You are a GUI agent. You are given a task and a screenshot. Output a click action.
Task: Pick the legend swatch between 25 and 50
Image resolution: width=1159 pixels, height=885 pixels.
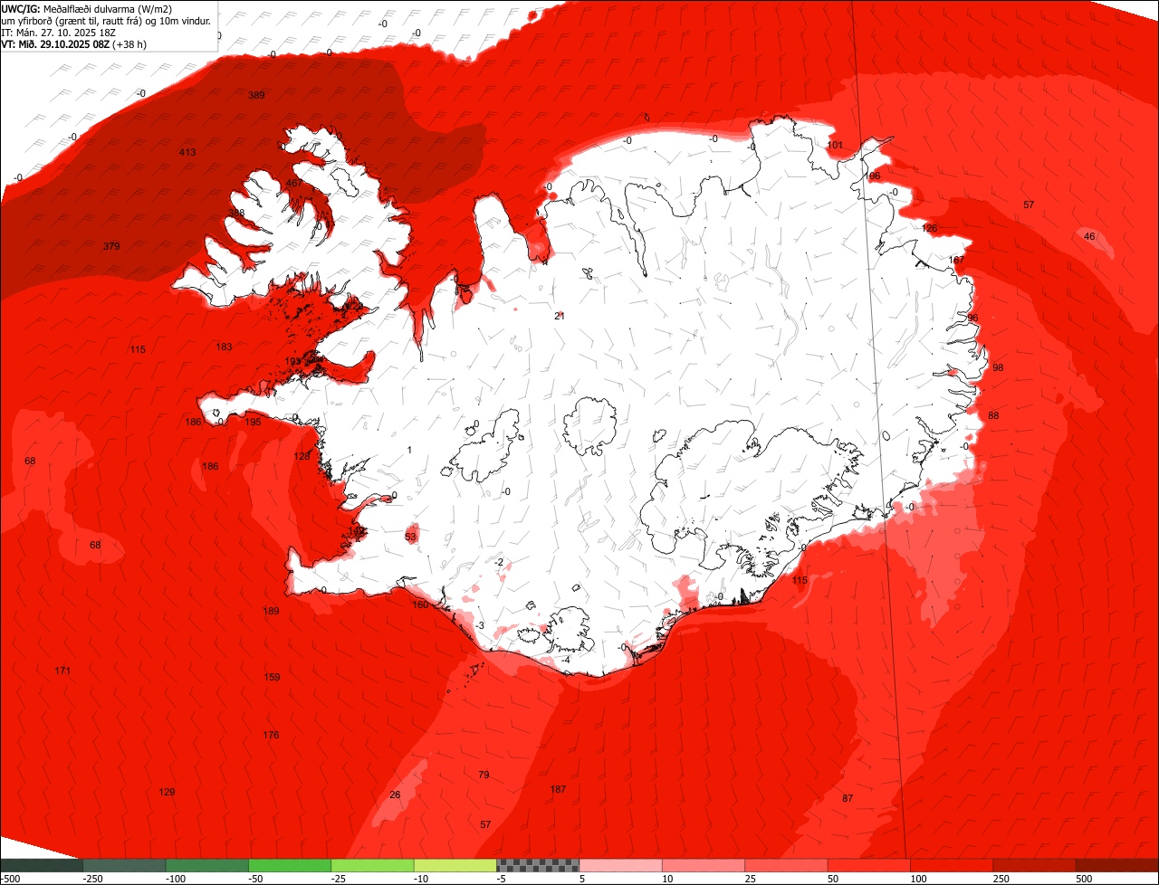tap(787, 865)
